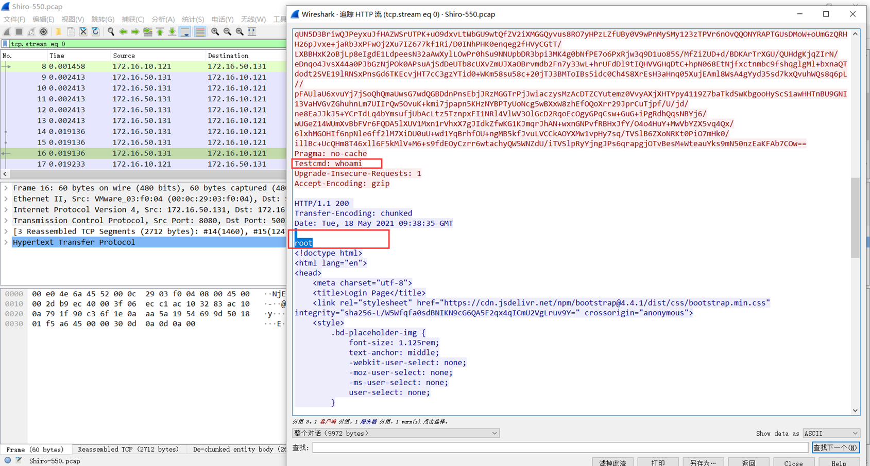Screen dimensions: 870x466
Task: Open capture options gear icon
Action: (x=44, y=32)
